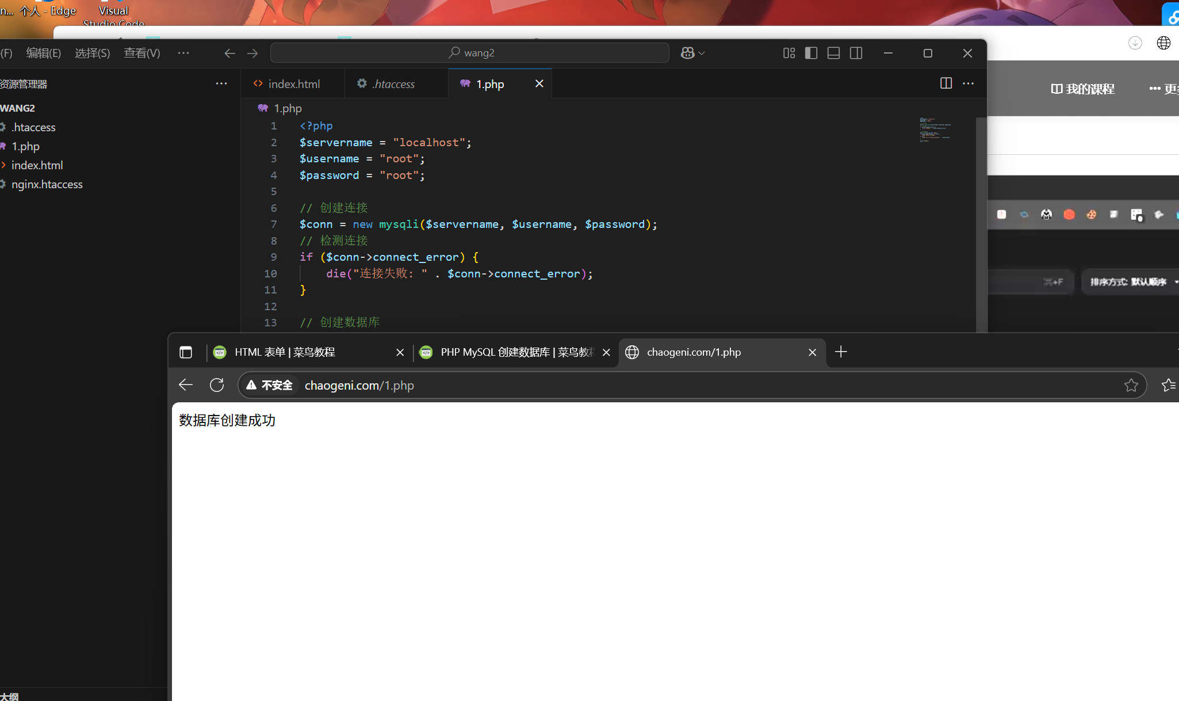
Task: Click the downloads icon in the top-right corner
Action: pyautogui.click(x=1135, y=43)
